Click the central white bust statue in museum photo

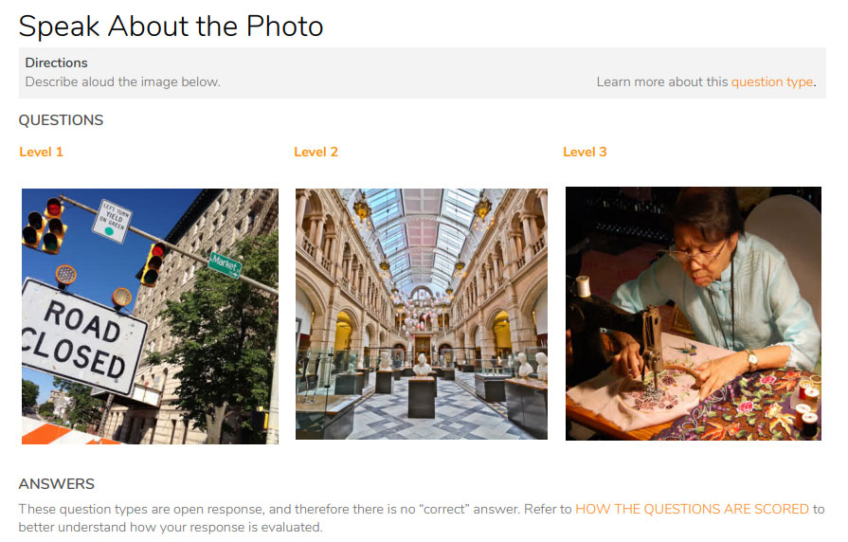(x=422, y=365)
